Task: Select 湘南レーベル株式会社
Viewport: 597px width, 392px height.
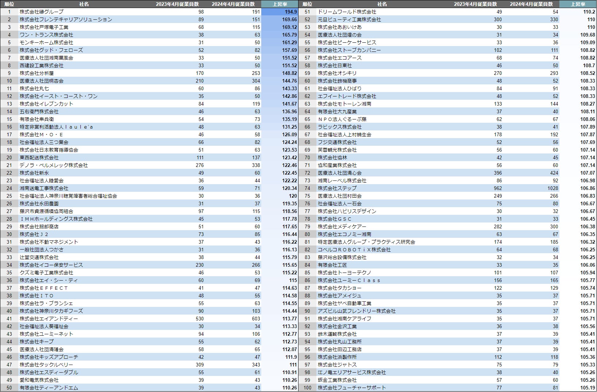Action: click(342, 180)
